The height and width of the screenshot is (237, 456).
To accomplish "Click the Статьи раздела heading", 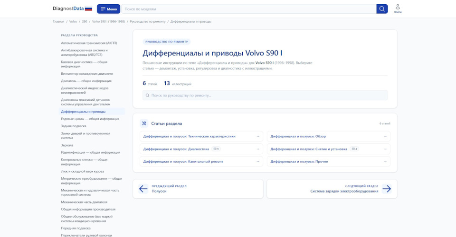I will pos(166,123).
